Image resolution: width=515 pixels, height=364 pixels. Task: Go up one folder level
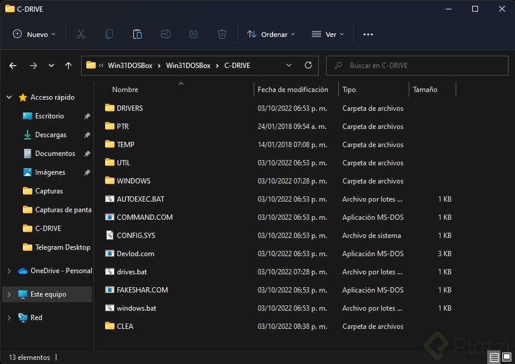click(x=68, y=66)
